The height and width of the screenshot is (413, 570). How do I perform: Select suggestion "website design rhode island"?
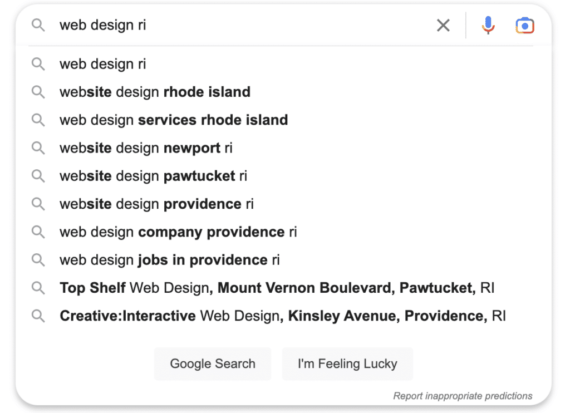[154, 92]
